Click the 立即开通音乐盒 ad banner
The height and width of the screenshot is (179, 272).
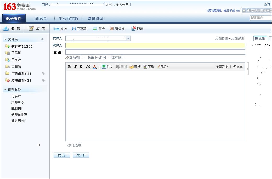tap(257, 10)
